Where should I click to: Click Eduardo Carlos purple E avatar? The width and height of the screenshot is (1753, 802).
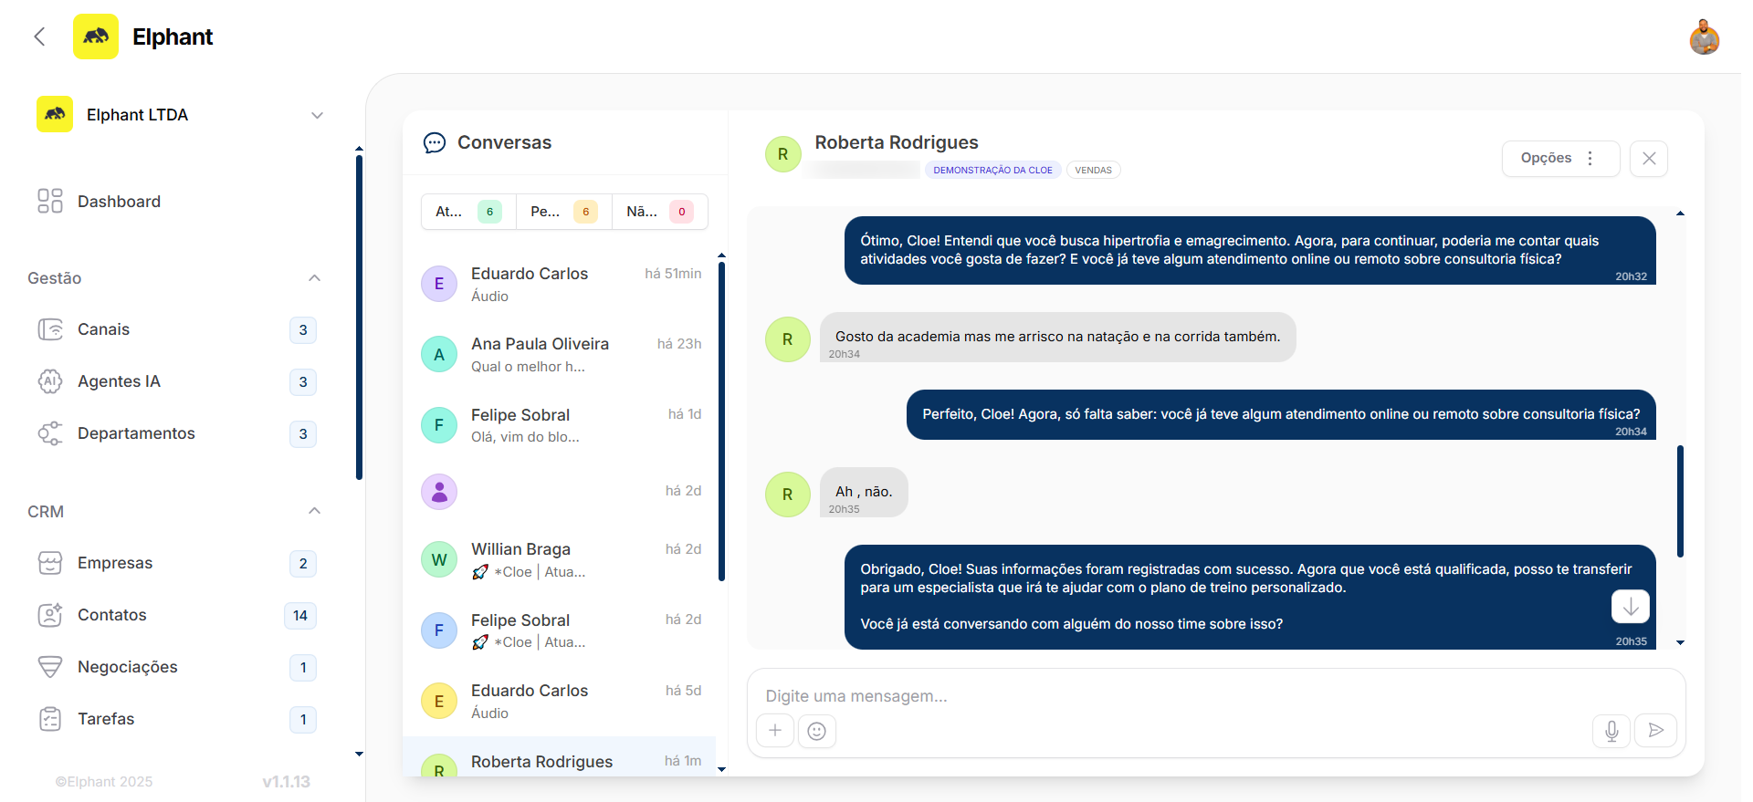[x=439, y=284]
